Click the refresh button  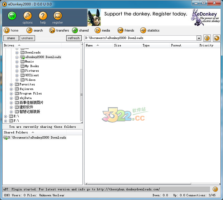point(74,38)
